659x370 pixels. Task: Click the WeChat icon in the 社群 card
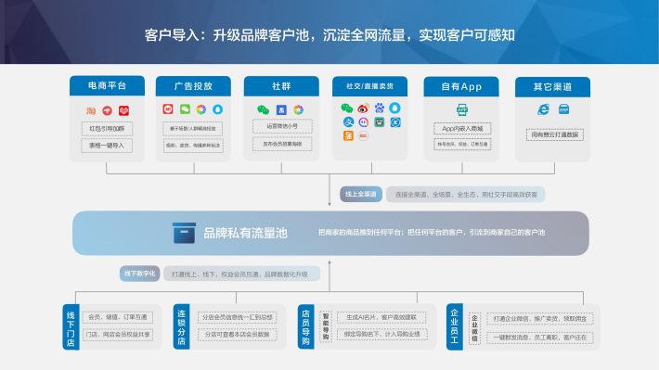[x=263, y=110]
